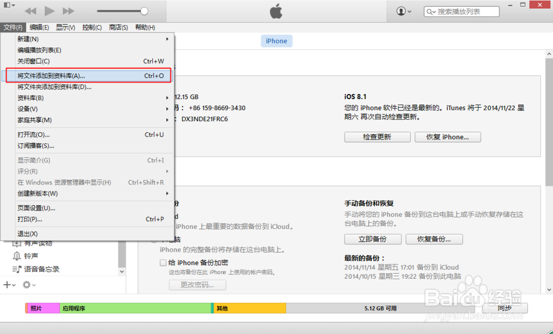Image resolution: width=553 pixels, height=334 pixels.
Task: Click the rewind previous track button
Action: pyautogui.click(x=30, y=11)
